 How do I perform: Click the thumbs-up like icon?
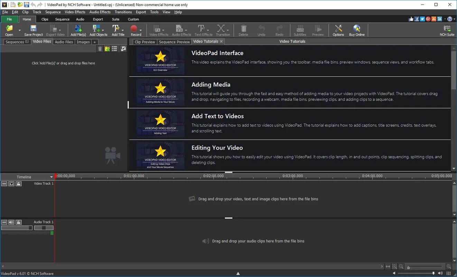point(411,19)
